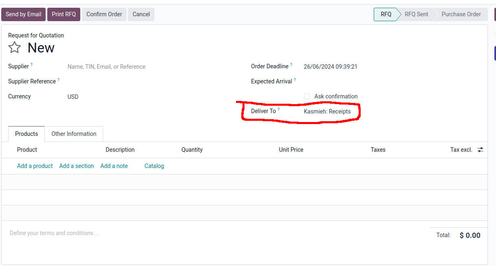The image size is (496, 266).
Task: Click the Send by Email button
Action: [x=23, y=14]
